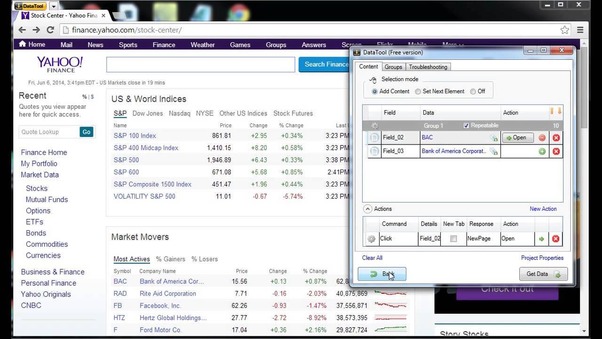This screenshot has width=602, height=339.
Task: Add action with green plus on Field_03
Action: [x=542, y=152]
